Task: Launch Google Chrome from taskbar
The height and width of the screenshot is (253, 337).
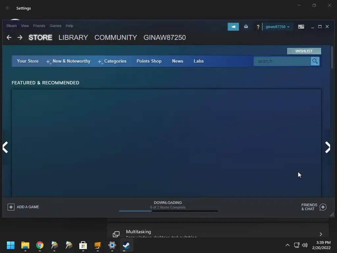Action: click(x=40, y=245)
